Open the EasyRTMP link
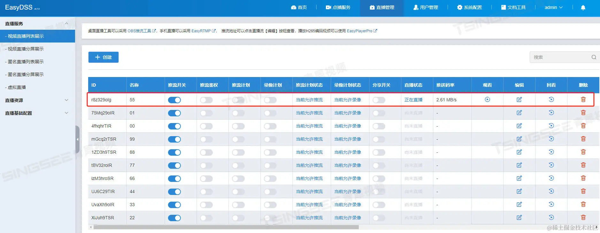 pyautogui.click(x=204, y=31)
